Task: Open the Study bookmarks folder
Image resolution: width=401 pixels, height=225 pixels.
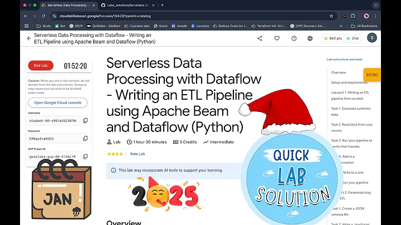Action: [x=44, y=26]
